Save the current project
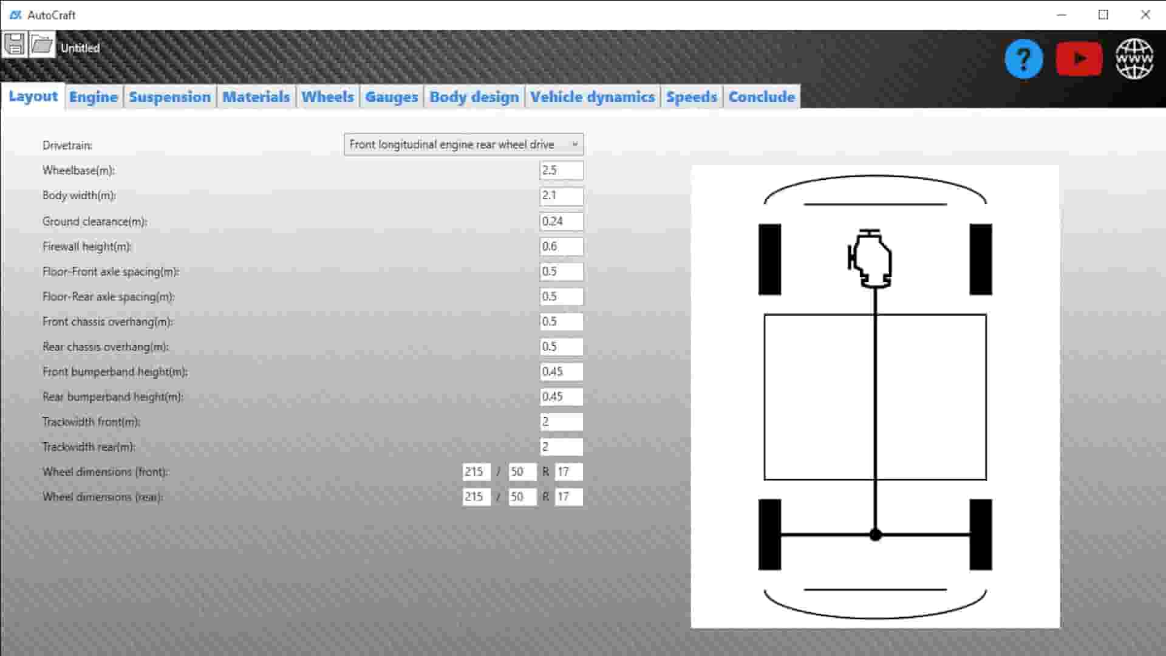This screenshot has width=1166, height=656. point(16,43)
